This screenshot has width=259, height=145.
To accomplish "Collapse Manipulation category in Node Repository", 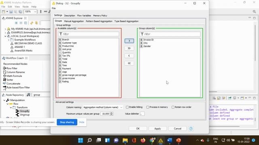I will (4, 100).
